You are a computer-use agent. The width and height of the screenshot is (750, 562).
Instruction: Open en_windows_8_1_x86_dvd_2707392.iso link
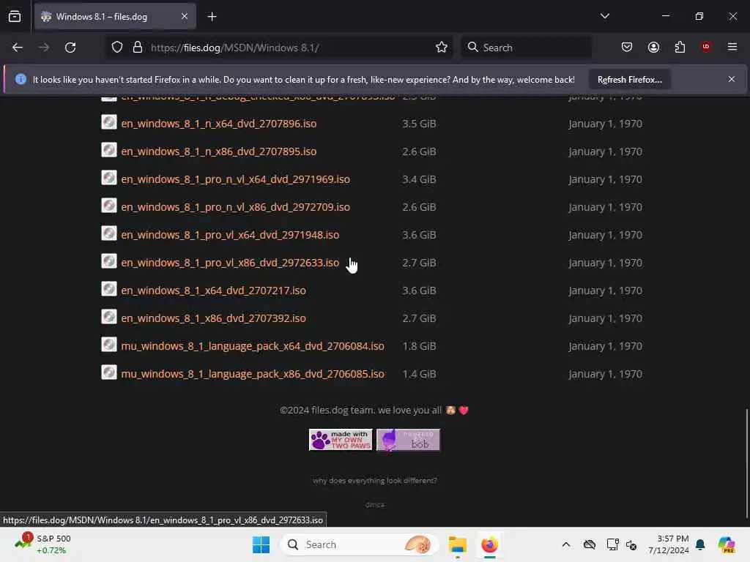213,318
